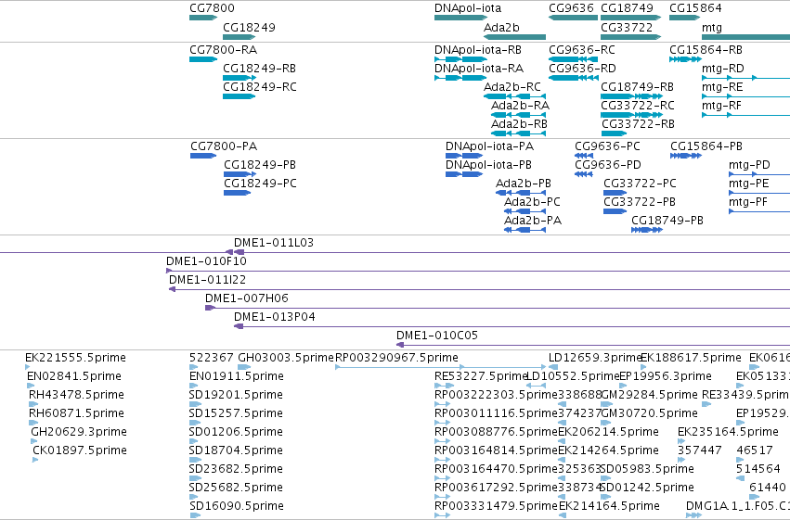The width and height of the screenshot is (790, 520).
Task: Select protein CG33722-PB
Action: (x=615, y=211)
